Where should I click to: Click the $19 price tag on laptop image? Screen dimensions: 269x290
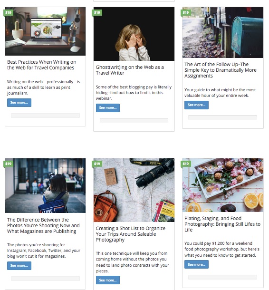click(x=9, y=12)
